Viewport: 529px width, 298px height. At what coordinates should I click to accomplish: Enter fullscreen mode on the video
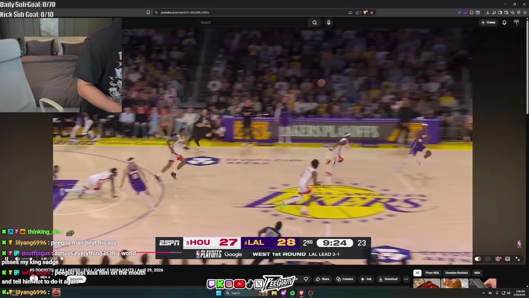coord(517,259)
